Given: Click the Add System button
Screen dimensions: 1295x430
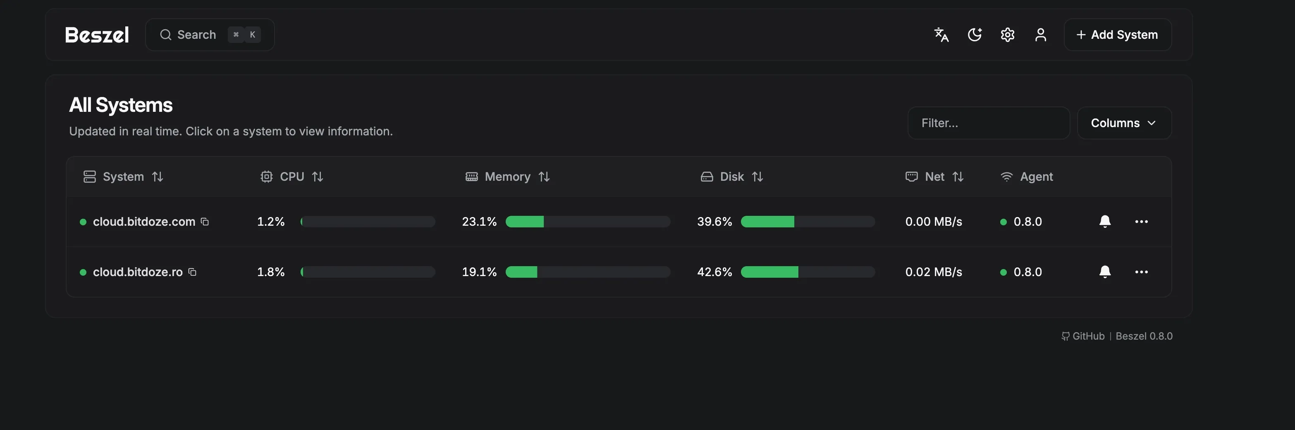Looking at the screenshot, I should tap(1117, 35).
